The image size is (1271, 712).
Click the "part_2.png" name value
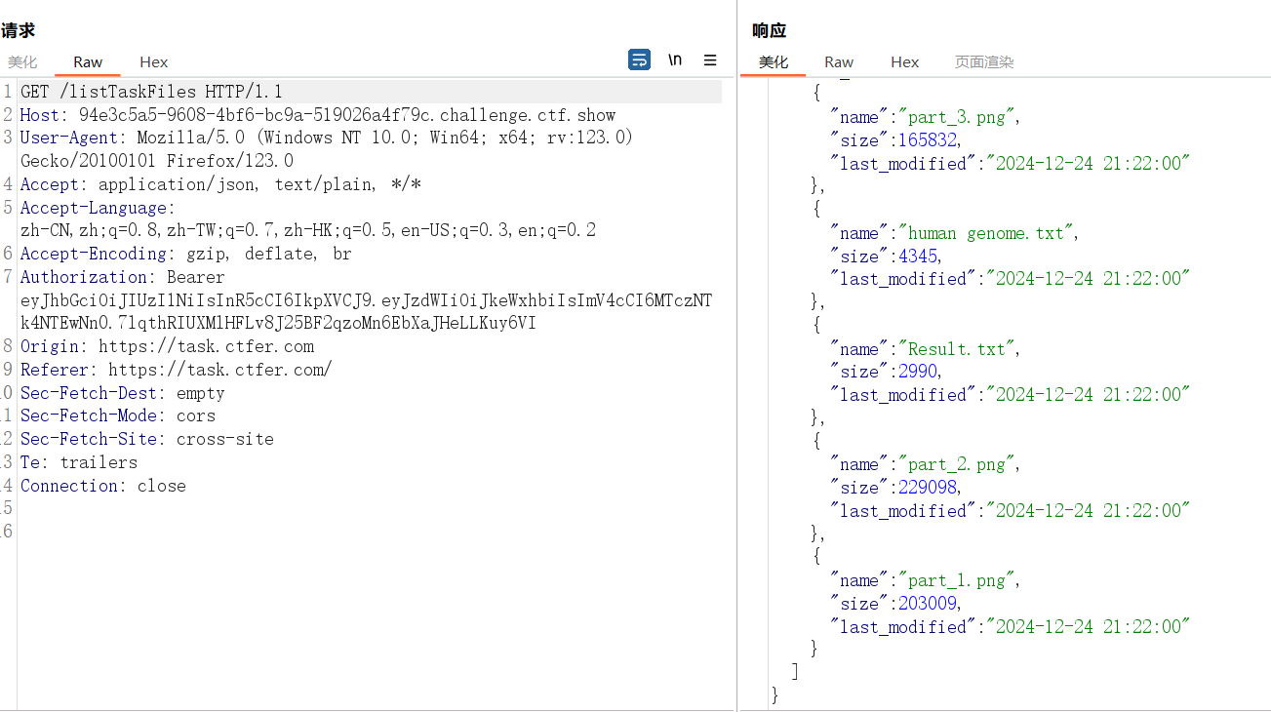click(x=957, y=464)
